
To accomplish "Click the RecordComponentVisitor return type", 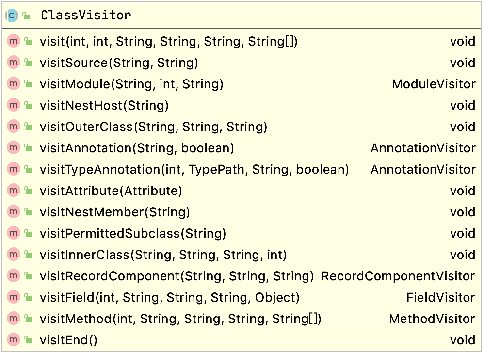I will pos(398,276).
